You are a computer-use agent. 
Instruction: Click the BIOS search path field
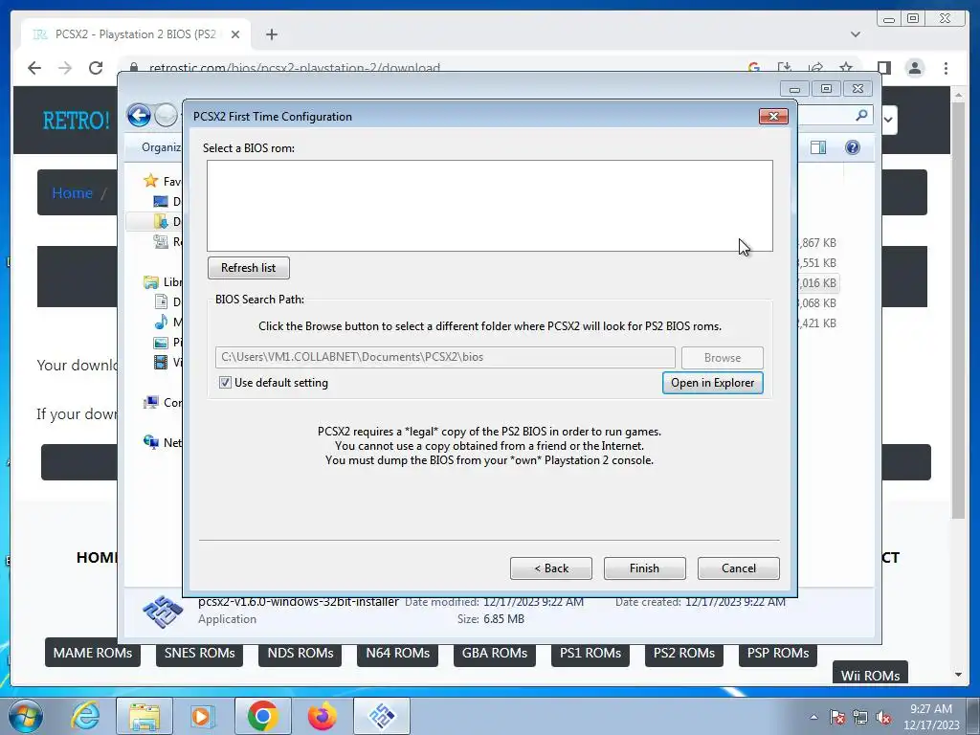[445, 357]
